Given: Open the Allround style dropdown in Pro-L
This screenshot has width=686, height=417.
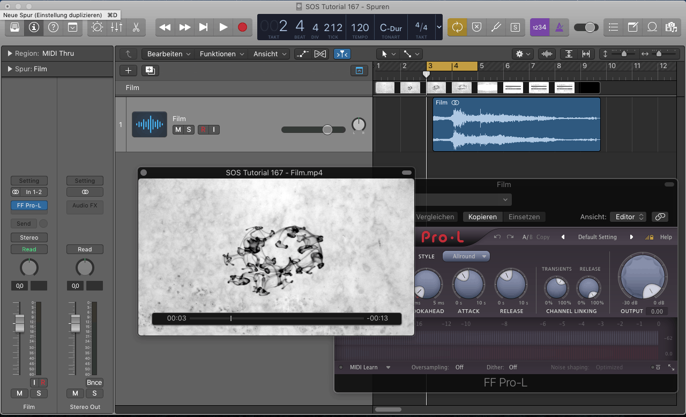Looking at the screenshot, I should [466, 256].
